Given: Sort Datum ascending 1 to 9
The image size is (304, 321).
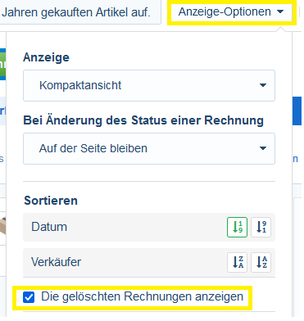Looking at the screenshot, I should [237, 227].
